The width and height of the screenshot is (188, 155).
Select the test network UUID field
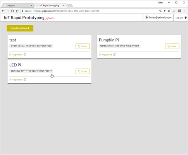click(31, 46)
